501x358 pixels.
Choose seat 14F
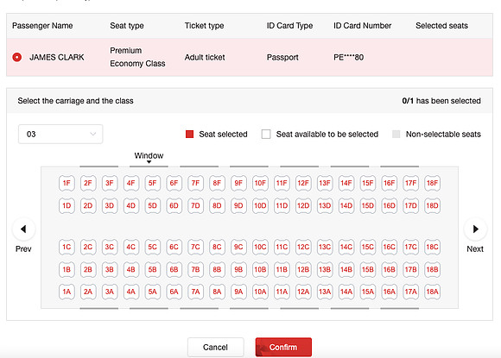coord(346,183)
